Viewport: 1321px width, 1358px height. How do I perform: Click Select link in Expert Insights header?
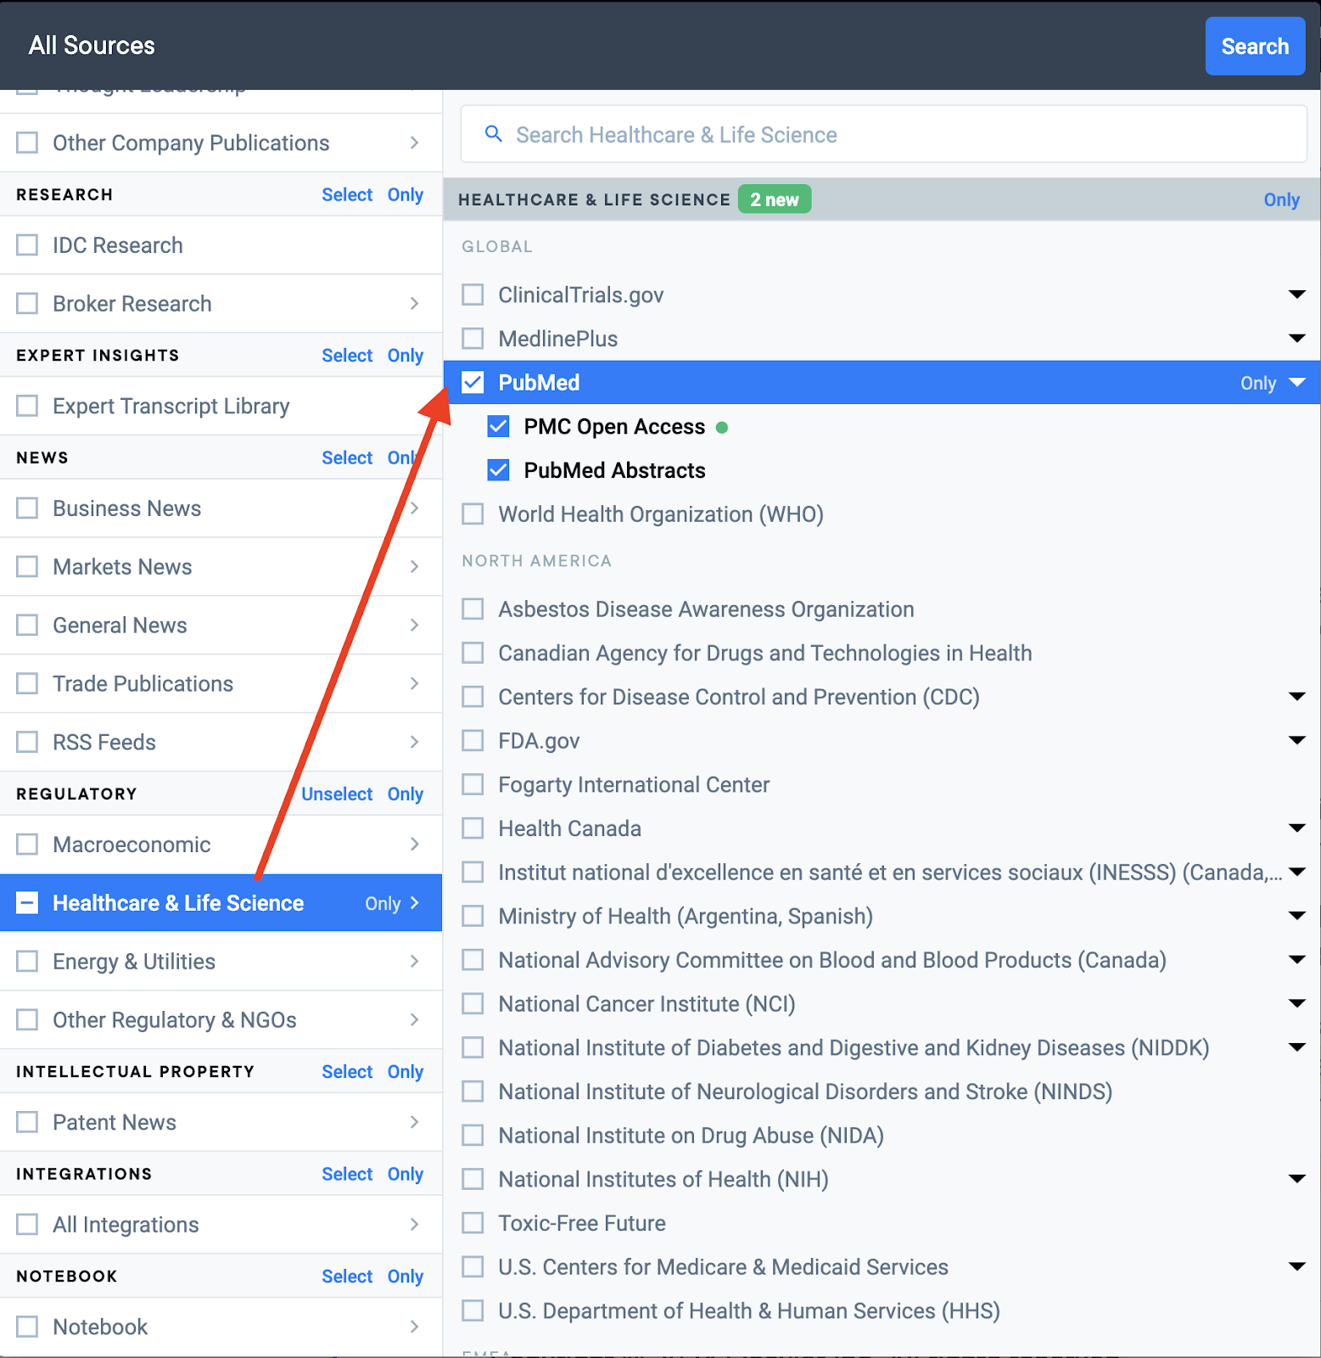pyautogui.click(x=347, y=355)
